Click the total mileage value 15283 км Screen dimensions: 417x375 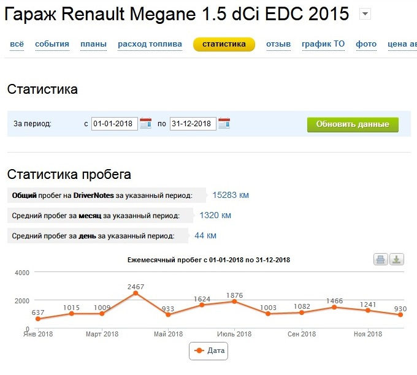click(x=231, y=195)
